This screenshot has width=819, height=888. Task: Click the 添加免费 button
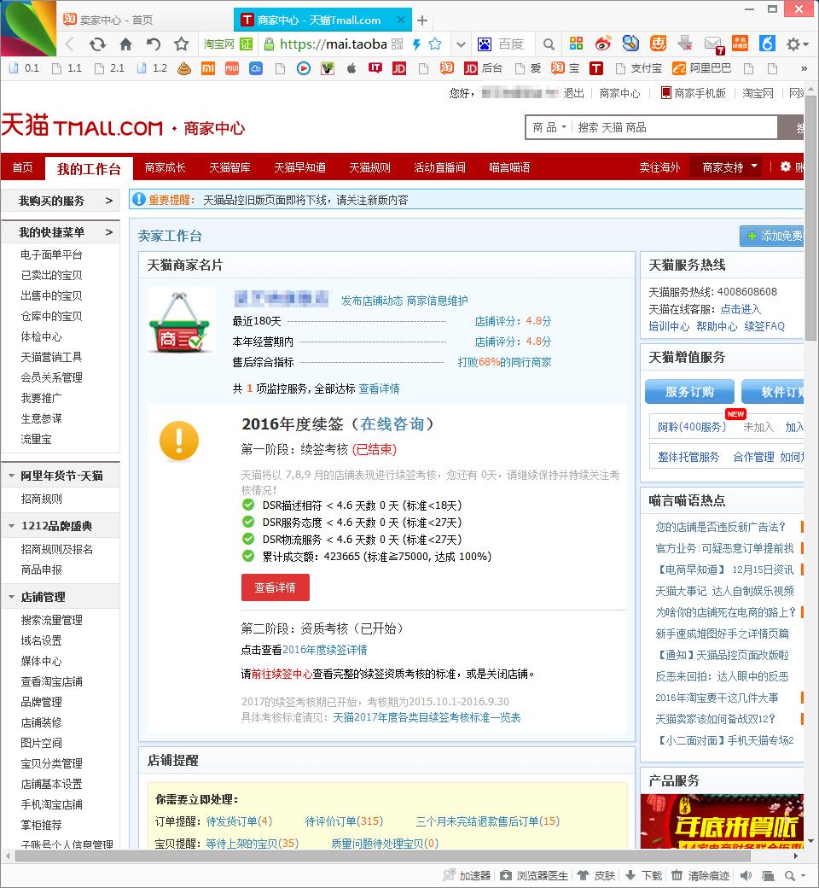click(772, 236)
